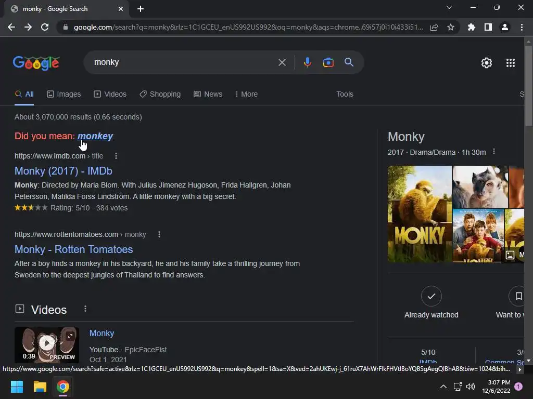Screen dimensions: 533x399
Task: Open the gray monkey photo thumbnail
Action: point(480,187)
